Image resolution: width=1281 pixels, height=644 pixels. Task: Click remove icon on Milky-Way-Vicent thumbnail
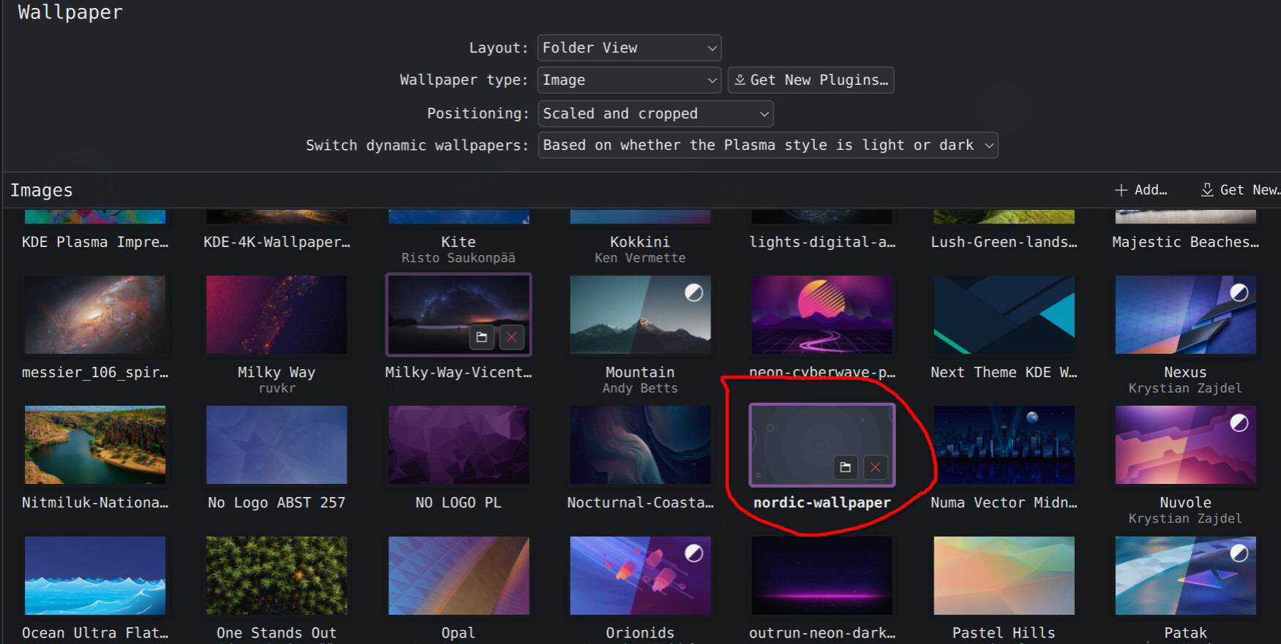tap(511, 337)
